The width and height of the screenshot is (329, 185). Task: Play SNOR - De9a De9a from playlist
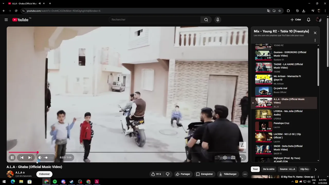pyautogui.click(x=284, y=149)
